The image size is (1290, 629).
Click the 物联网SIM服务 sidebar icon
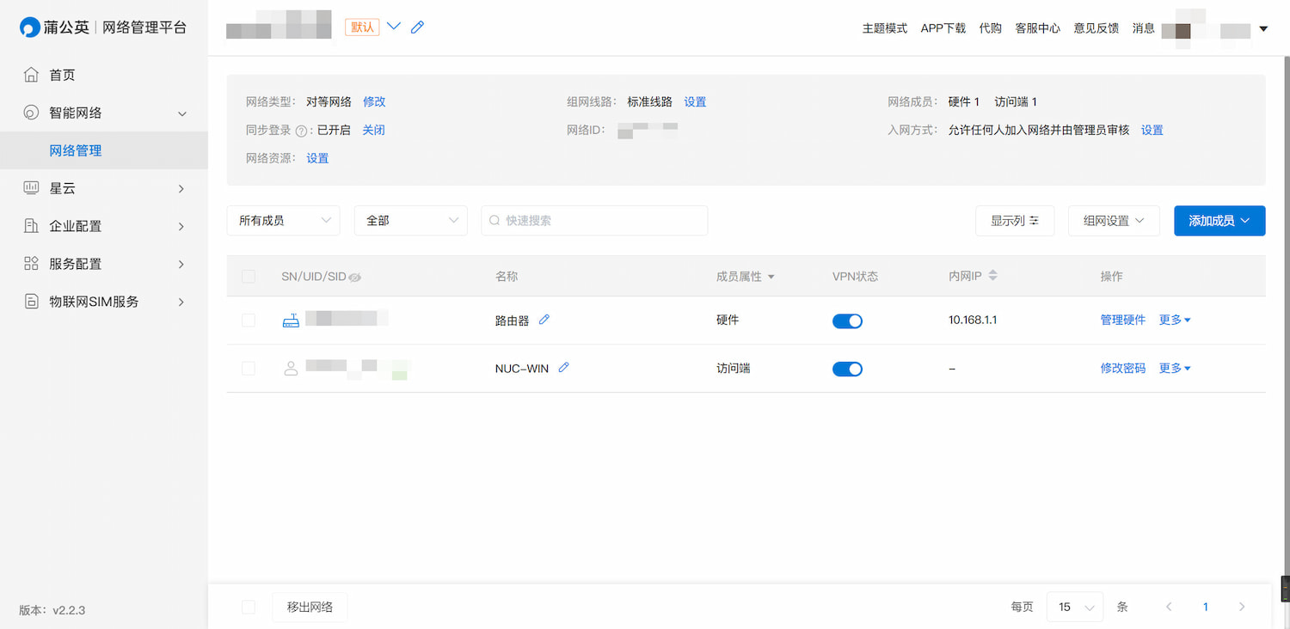pyautogui.click(x=30, y=302)
